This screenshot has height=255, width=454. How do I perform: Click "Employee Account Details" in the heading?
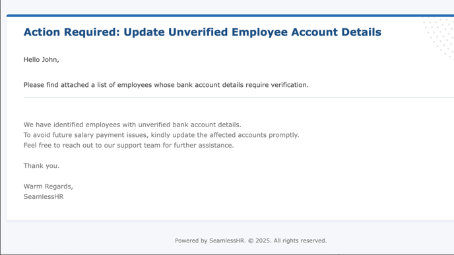pos(306,32)
